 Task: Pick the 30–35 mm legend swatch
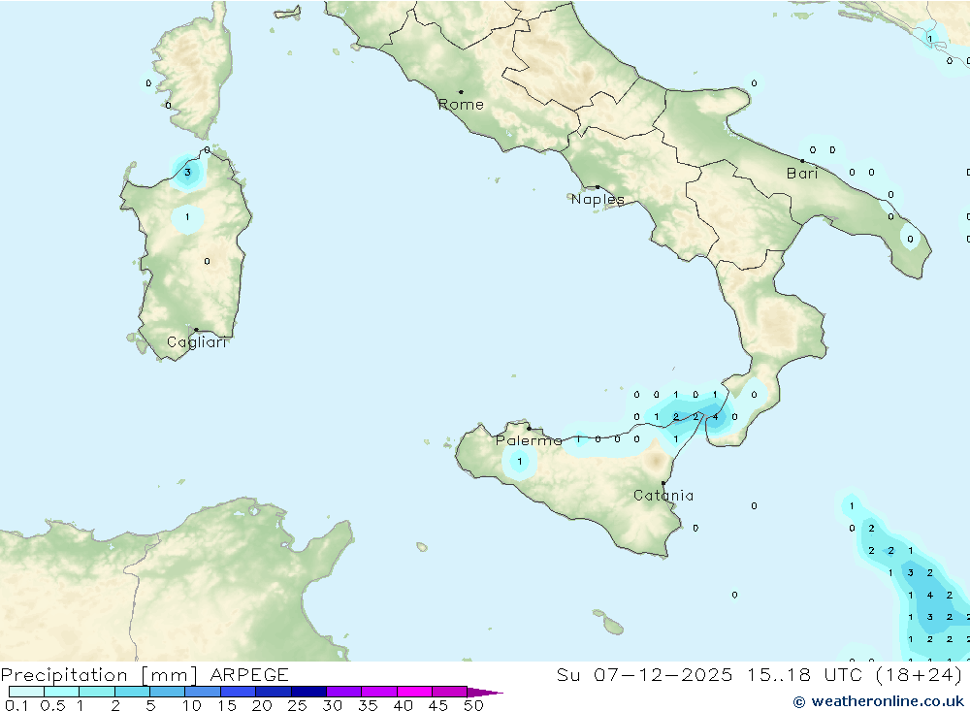344,692
